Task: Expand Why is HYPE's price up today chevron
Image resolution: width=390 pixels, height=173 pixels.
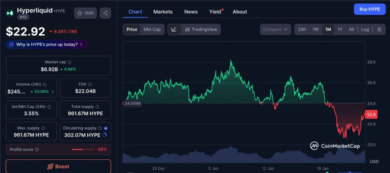Action: (82, 45)
